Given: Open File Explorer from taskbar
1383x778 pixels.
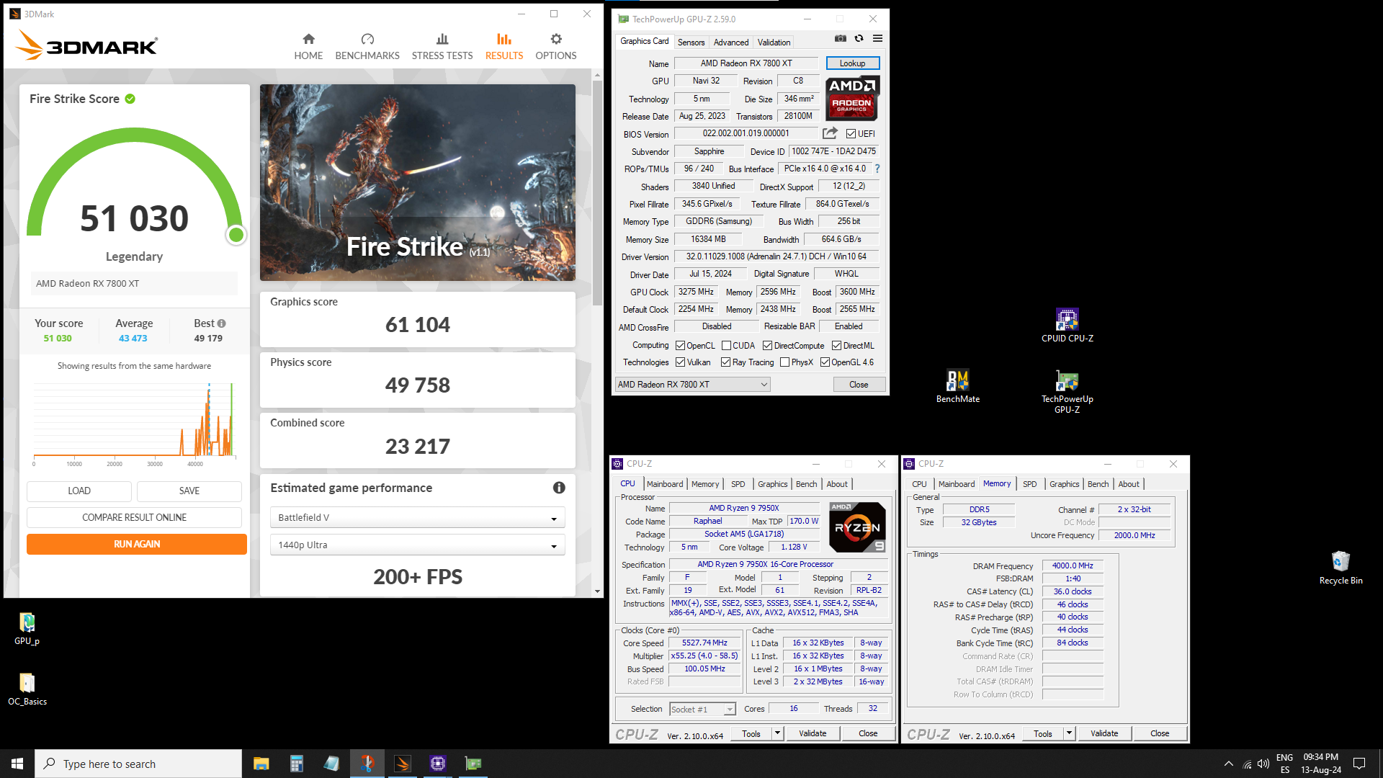Looking at the screenshot, I should 261,764.
